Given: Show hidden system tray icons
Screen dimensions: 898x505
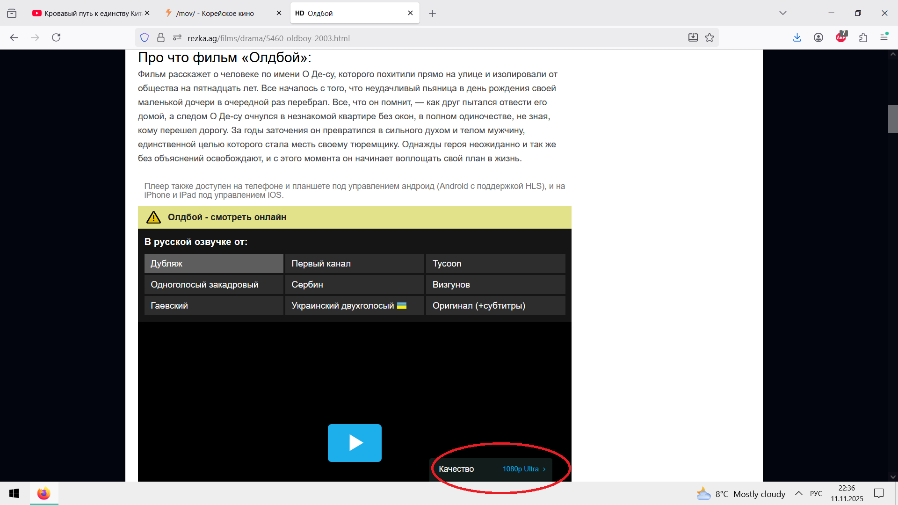Looking at the screenshot, I should pos(798,493).
